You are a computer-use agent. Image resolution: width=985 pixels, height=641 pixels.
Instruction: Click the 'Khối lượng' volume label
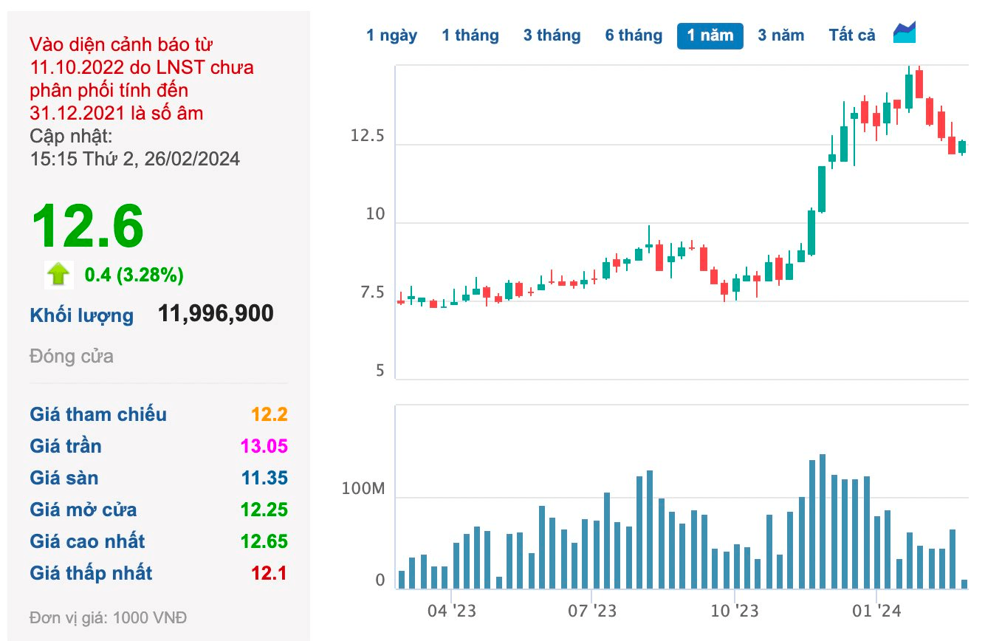point(83,315)
